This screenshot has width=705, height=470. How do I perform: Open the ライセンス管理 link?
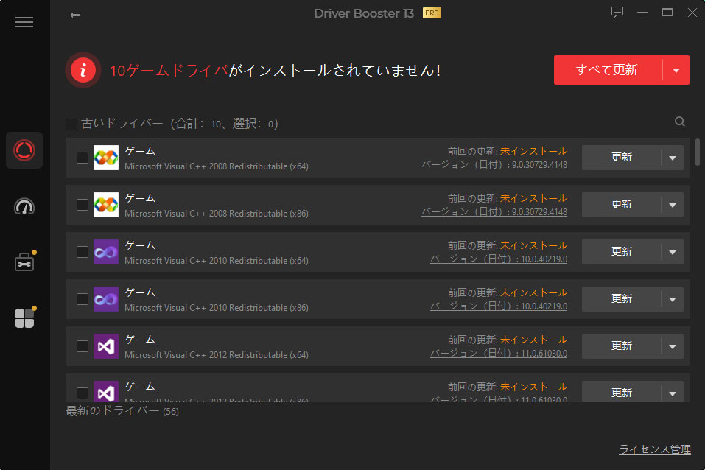pyautogui.click(x=655, y=449)
